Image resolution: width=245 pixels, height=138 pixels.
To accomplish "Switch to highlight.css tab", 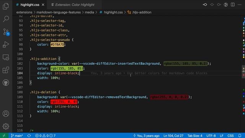I will 30,5.
